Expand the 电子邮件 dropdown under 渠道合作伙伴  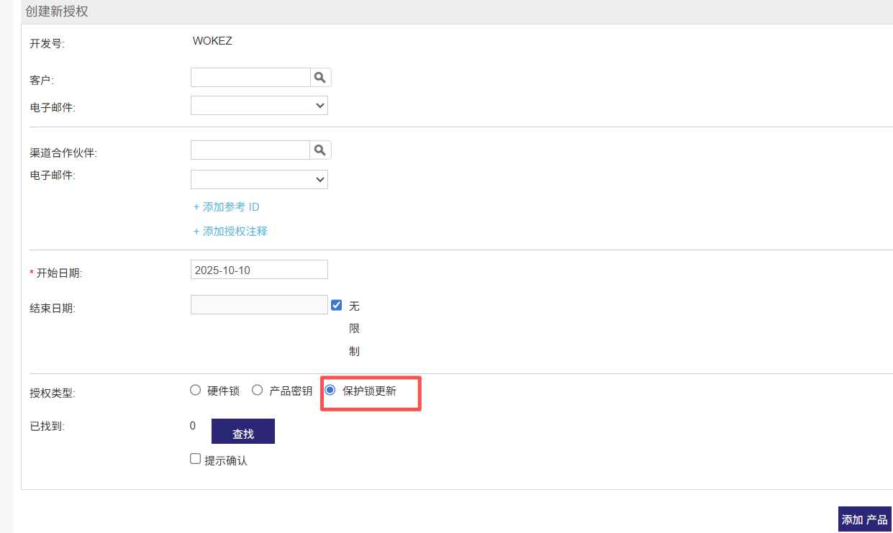coord(259,179)
